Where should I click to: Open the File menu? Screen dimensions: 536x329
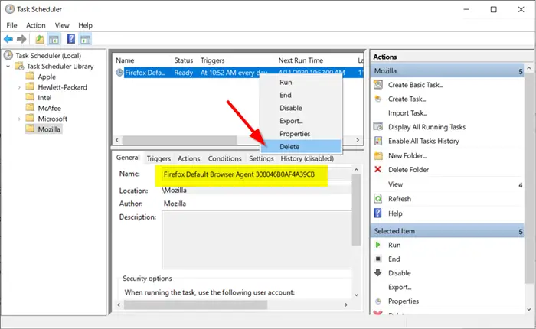[11, 25]
